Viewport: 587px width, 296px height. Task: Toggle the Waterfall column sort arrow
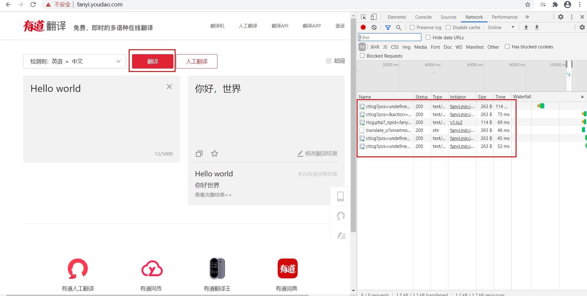click(x=582, y=97)
